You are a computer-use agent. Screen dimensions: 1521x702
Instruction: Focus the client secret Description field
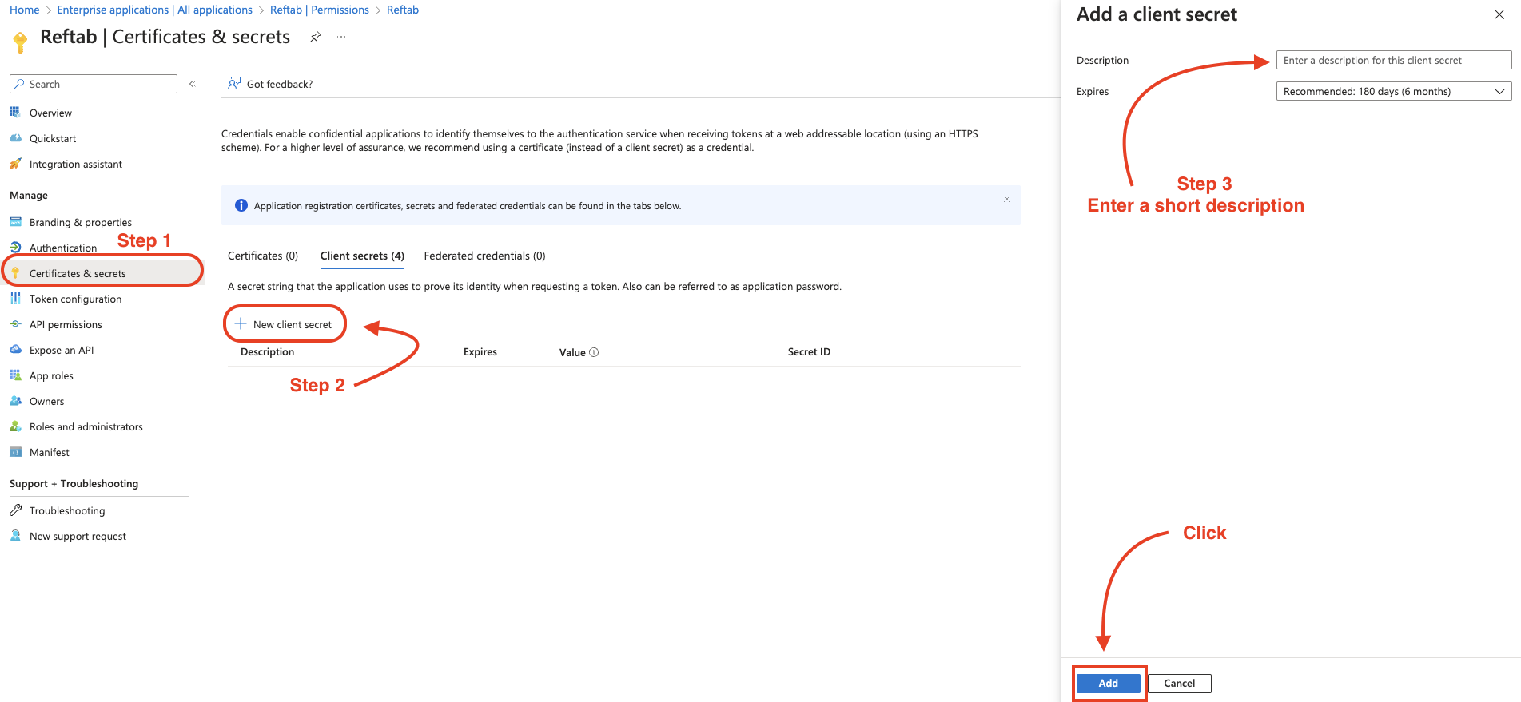(x=1394, y=60)
